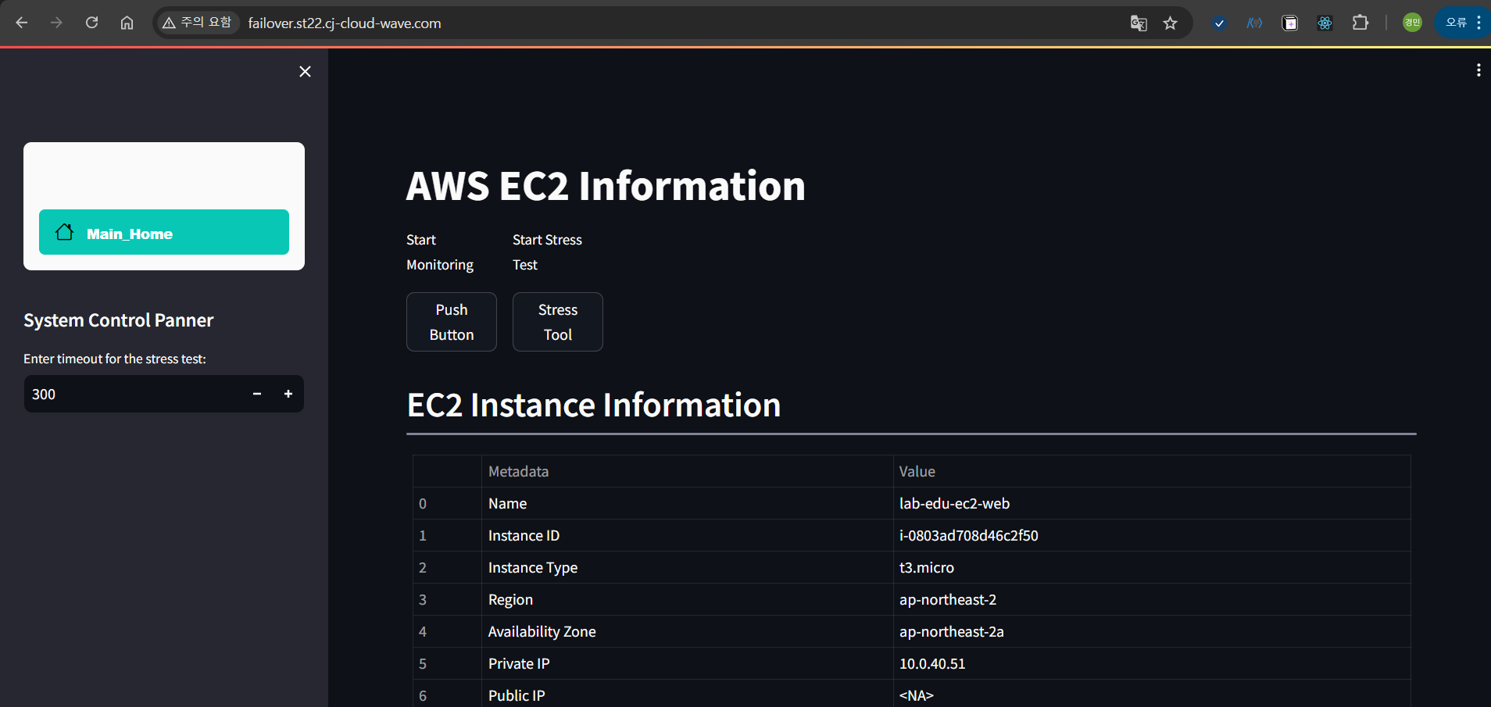Bookmark this page with the star icon
This screenshot has width=1491, height=707.
1170,23
